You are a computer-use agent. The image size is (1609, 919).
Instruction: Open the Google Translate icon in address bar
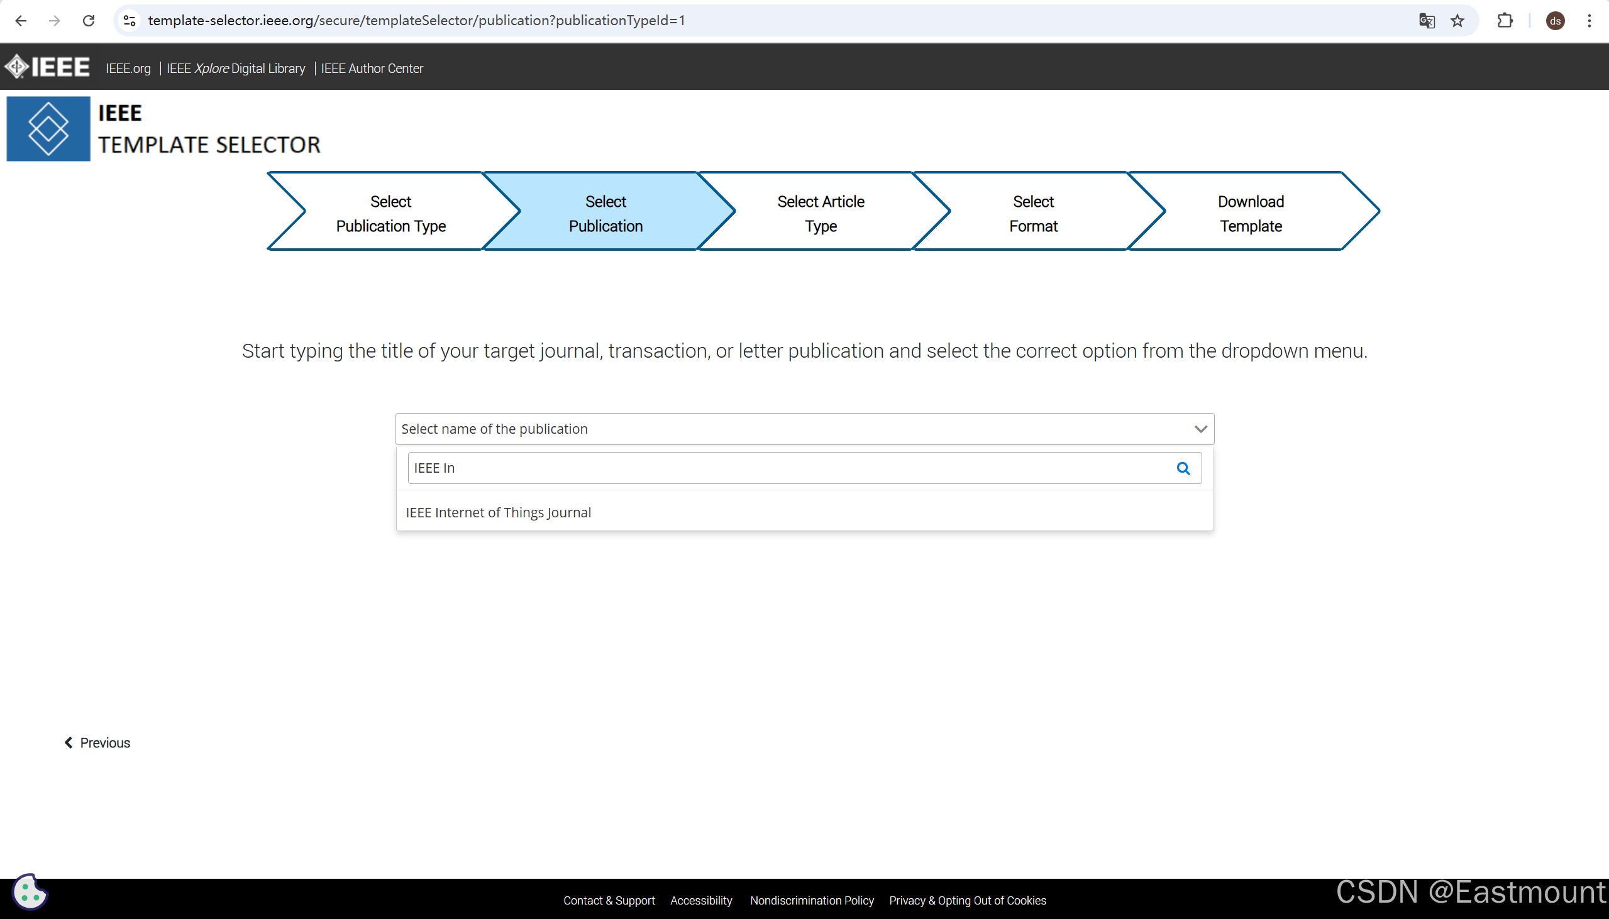1427,21
